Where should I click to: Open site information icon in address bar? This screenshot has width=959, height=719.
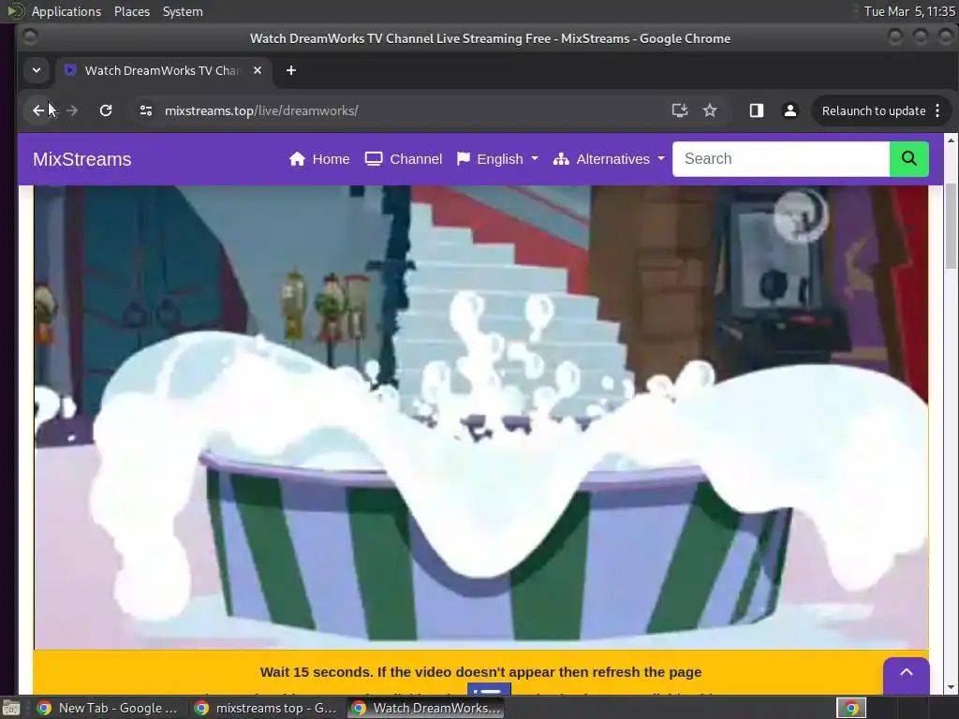pos(145,110)
